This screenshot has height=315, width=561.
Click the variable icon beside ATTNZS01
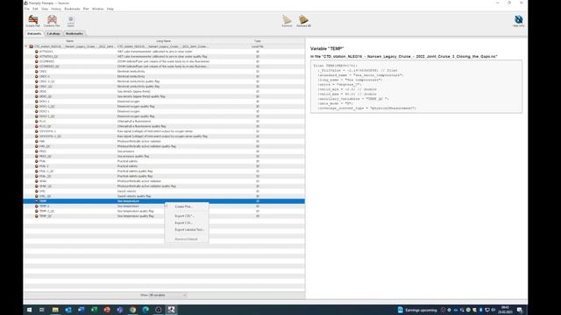37,52
